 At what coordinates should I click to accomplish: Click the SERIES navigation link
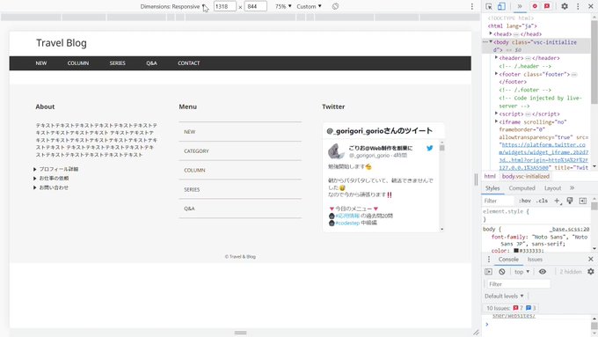(118, 63)
